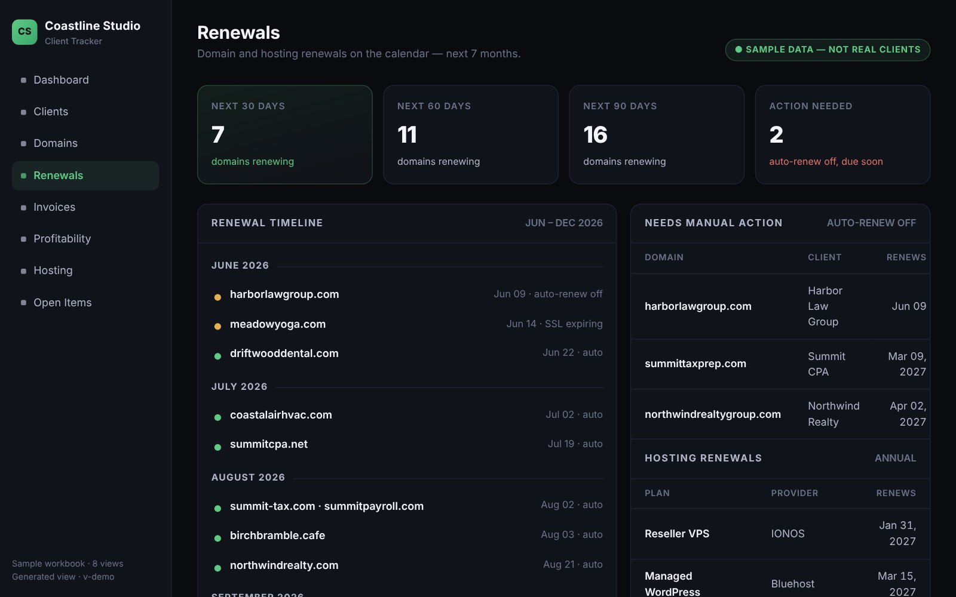Screen dimensions: 956x597
Task: Go to the Clients page
Action: [x=85, y=112]
